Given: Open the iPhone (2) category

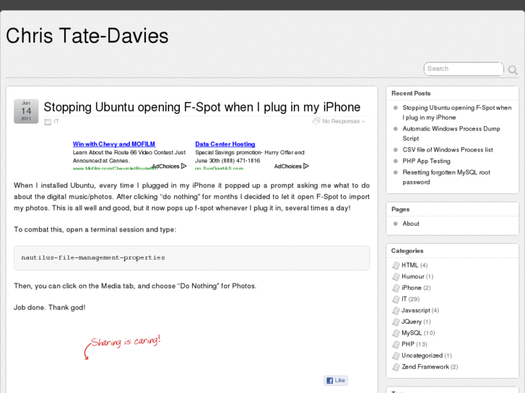Looking at the screenshot, I should (x=412, y=288).
